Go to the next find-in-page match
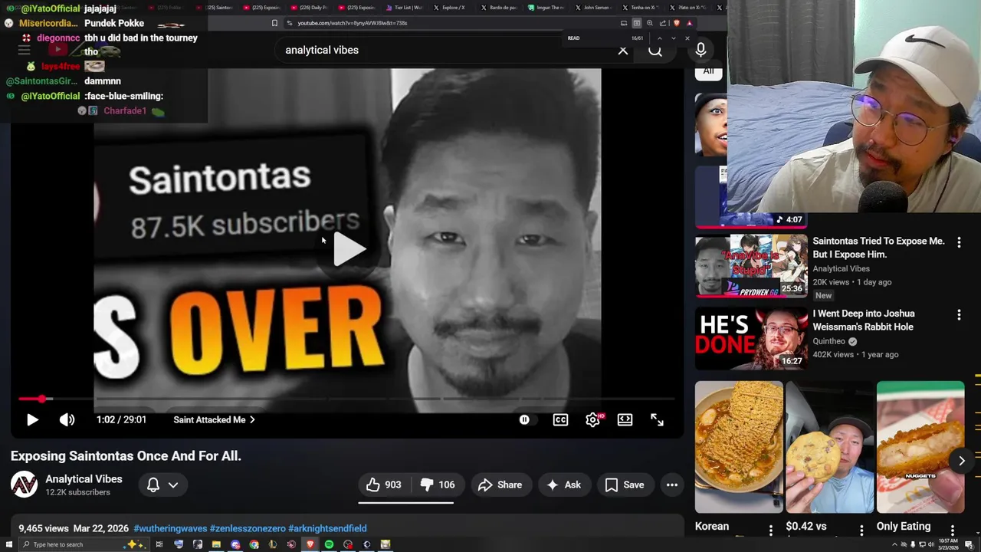The image size is (981, 552). pos(674,38)
